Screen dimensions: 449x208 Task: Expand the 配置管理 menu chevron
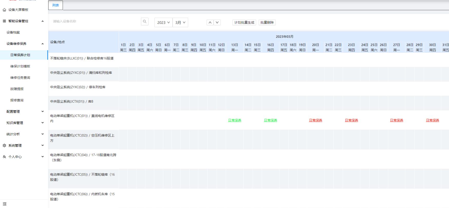coord(43,111)
